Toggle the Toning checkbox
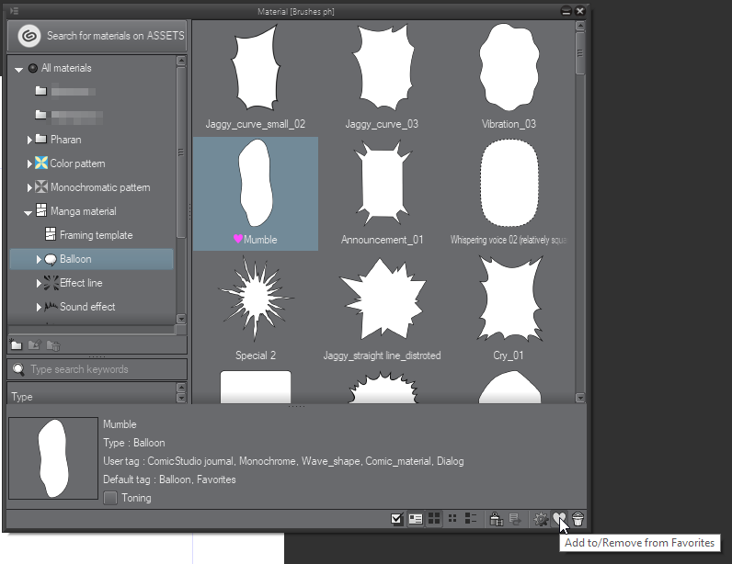The width and height of the screenshot is (732, 564). [x=110, y=498]
